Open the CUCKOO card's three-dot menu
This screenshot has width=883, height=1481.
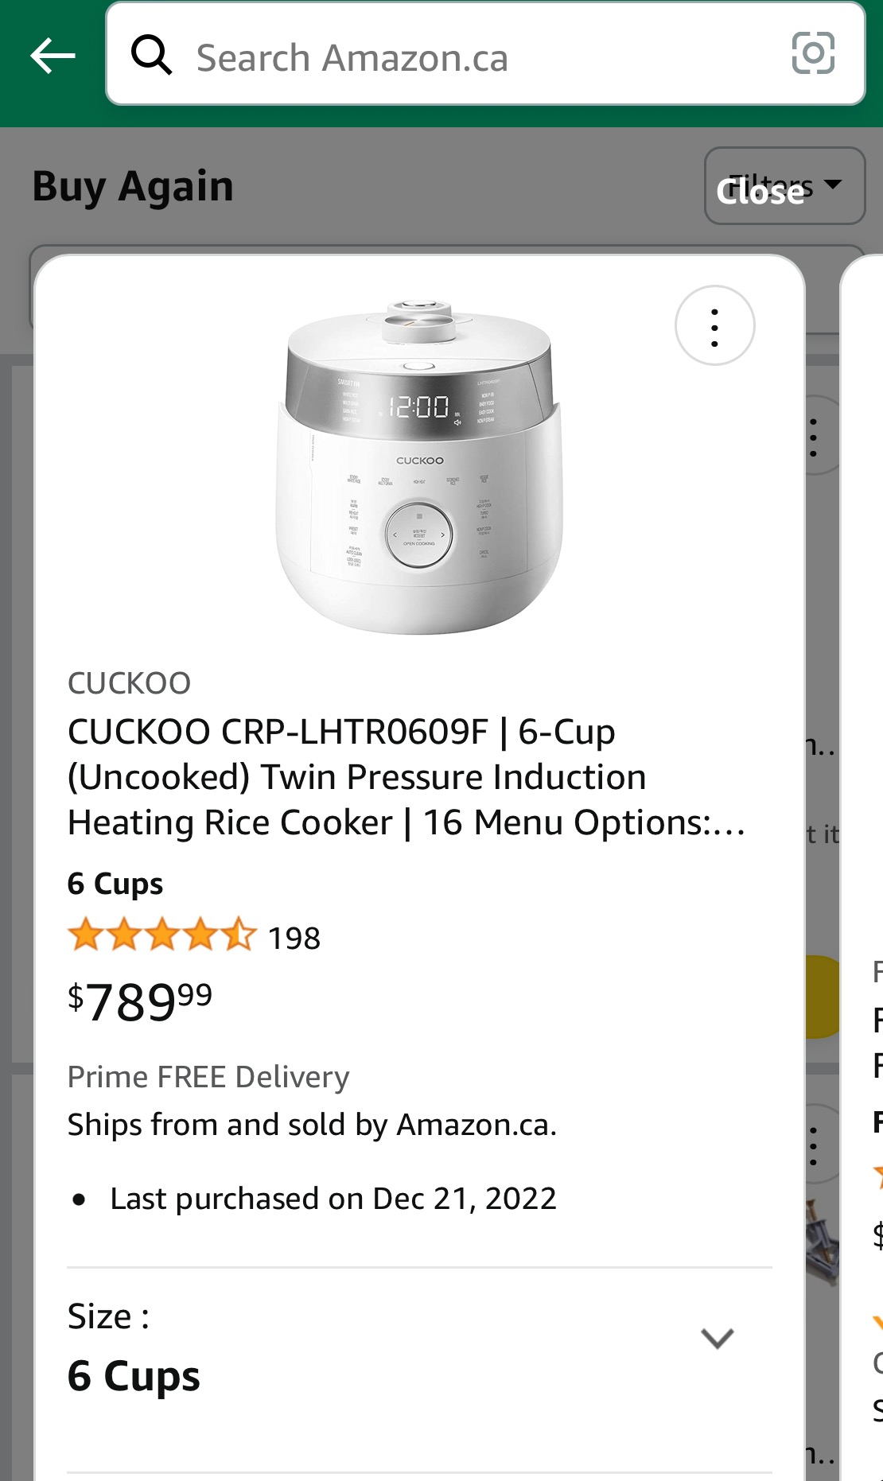pos(714,326)
